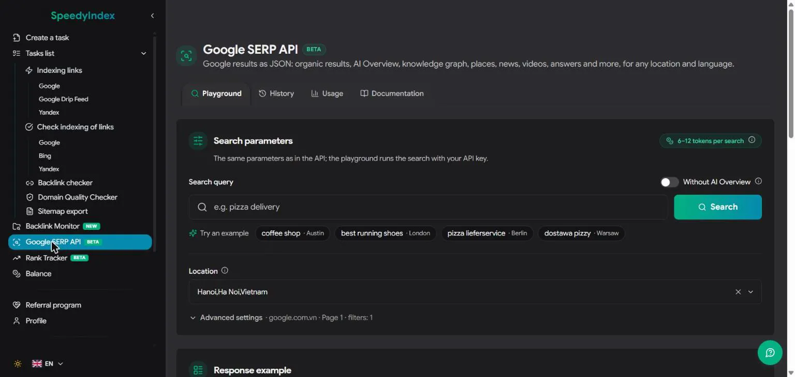Open the EN language dropdown

point(48,364)
